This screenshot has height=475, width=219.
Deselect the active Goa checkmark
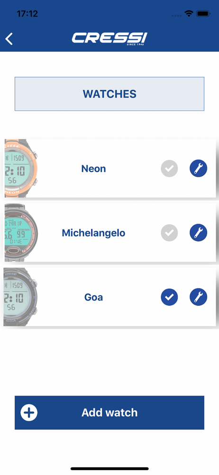tap(169, 297)
